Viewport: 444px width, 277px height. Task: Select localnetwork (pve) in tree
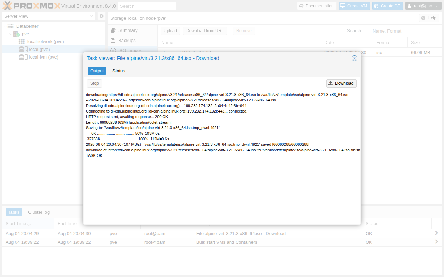point(45,42)
